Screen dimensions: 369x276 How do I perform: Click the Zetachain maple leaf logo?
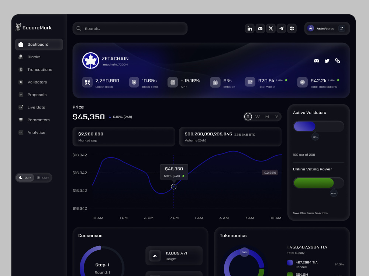[x=91, y=61]
